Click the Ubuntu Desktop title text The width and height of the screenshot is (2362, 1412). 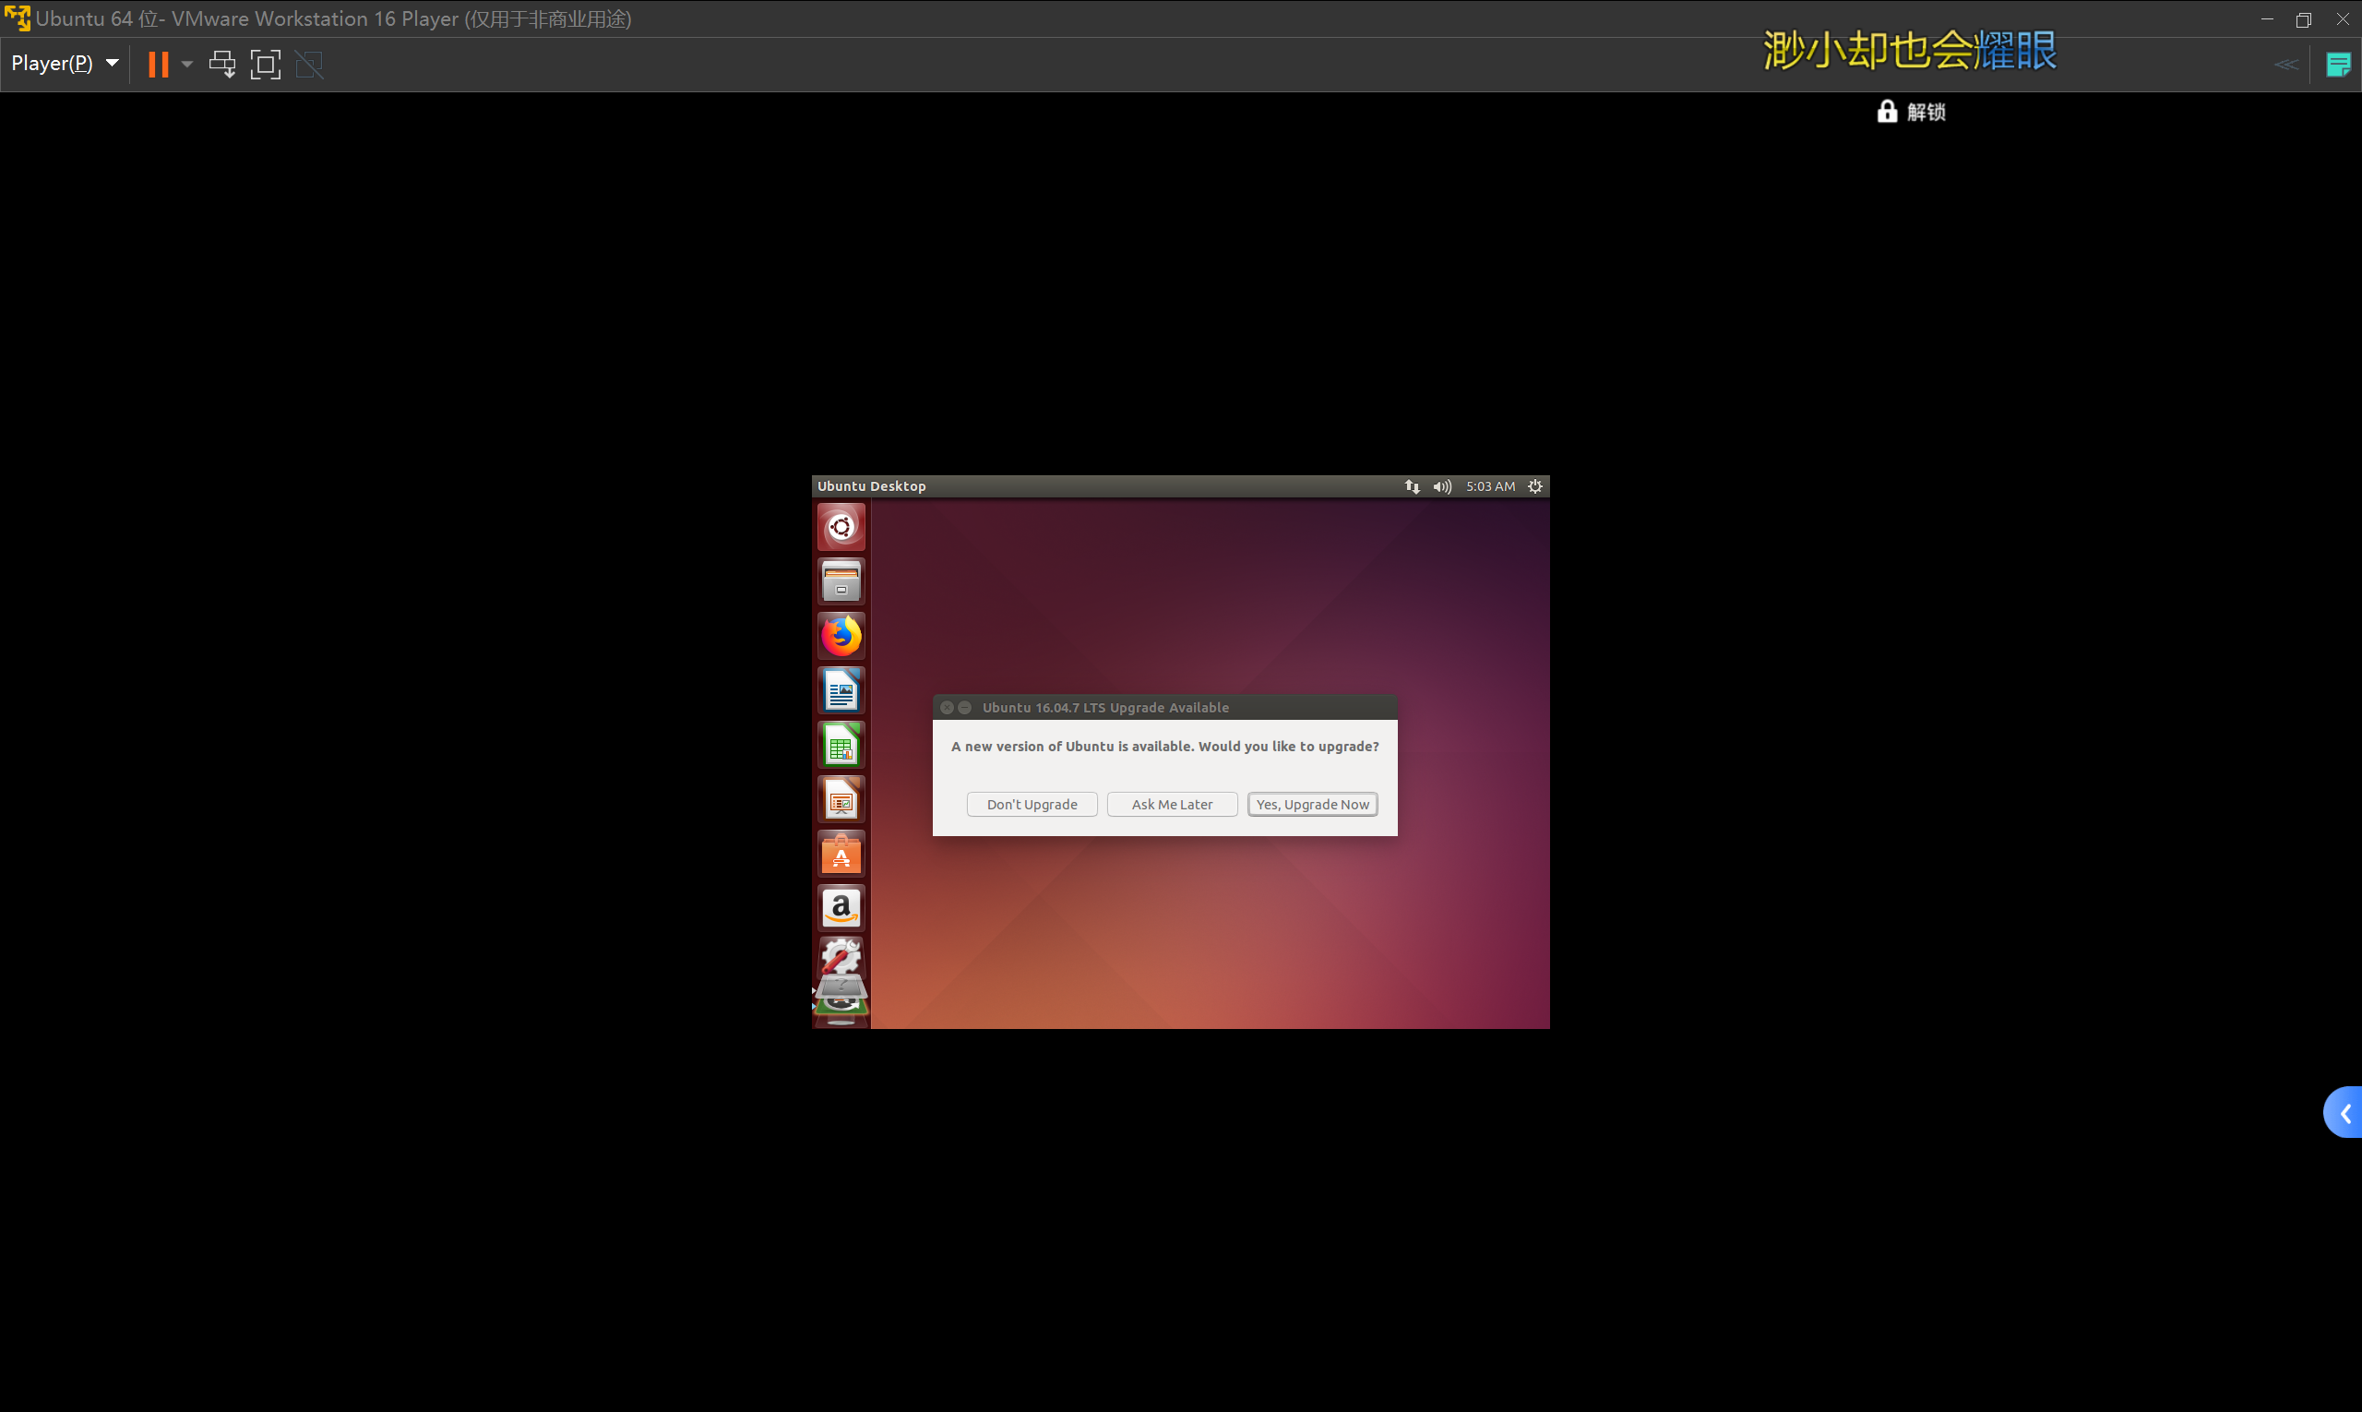(x=871, y=486)
